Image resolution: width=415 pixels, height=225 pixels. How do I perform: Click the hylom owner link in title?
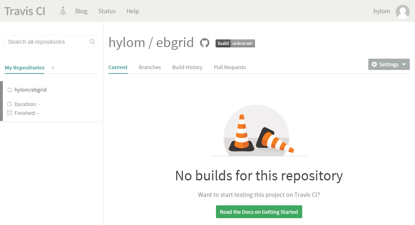[127, 43]
